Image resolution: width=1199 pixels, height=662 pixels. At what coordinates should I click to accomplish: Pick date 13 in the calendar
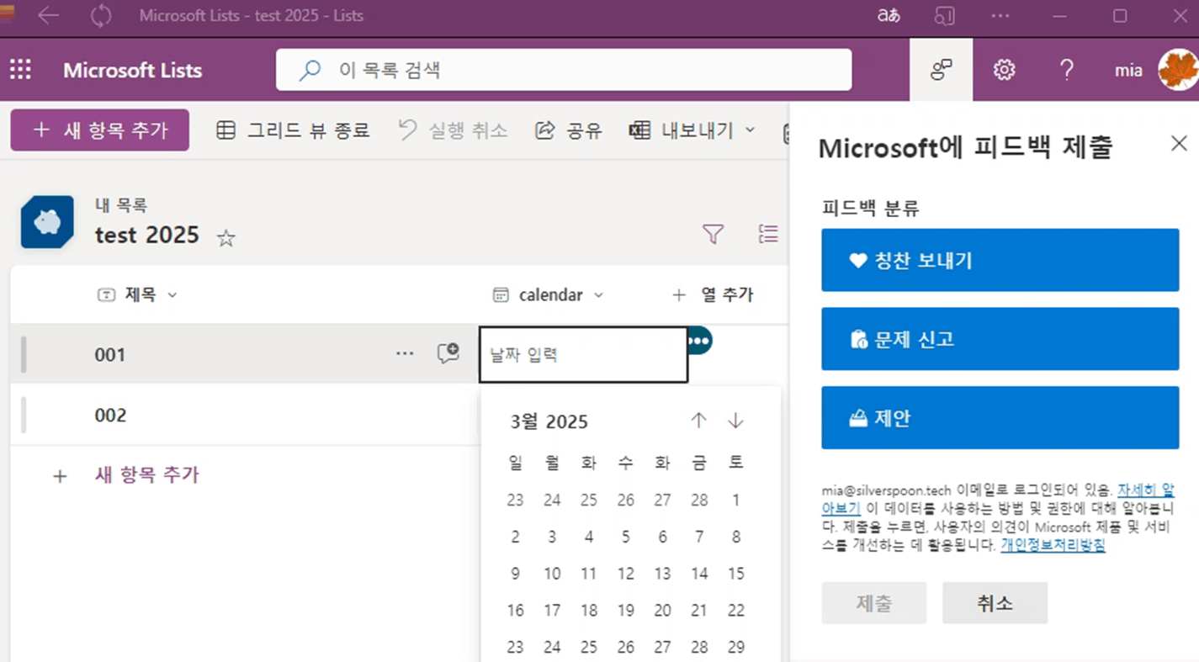click(x=662, y=574)
